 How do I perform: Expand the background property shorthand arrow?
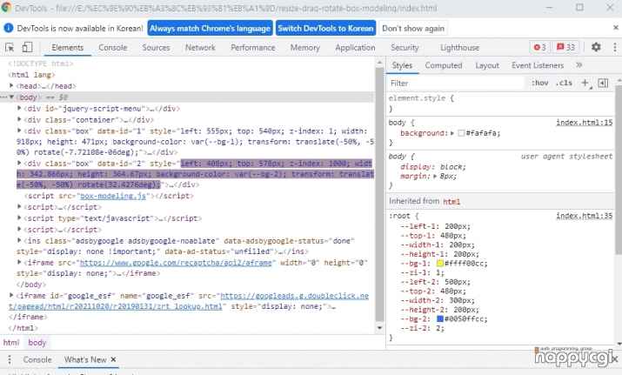(452, 133)
